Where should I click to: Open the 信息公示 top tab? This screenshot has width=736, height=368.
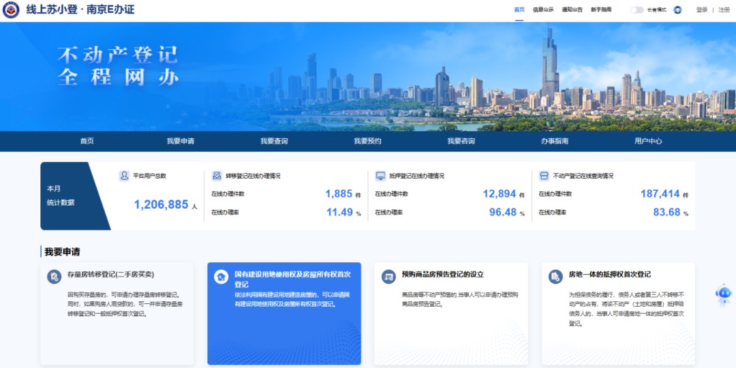(x=543, y=10)
